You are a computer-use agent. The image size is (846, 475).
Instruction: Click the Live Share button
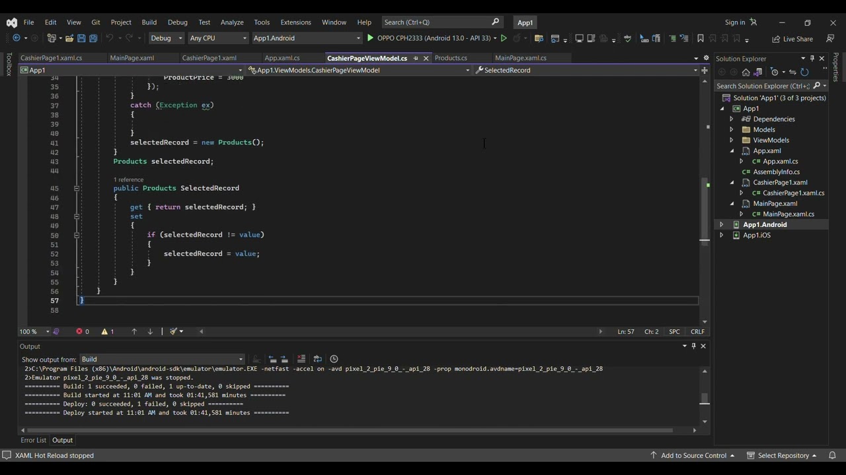[x=792, y=39]
